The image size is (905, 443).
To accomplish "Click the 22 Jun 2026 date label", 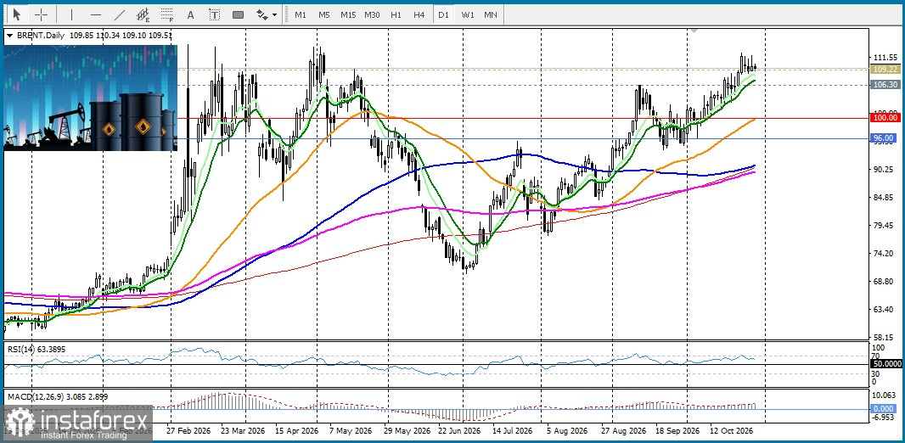I will pos(458,431).
